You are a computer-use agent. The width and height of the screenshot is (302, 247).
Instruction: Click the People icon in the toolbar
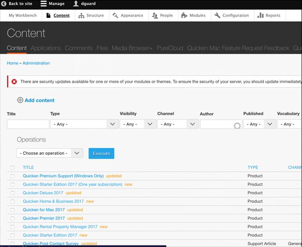[x=154, y=16]
